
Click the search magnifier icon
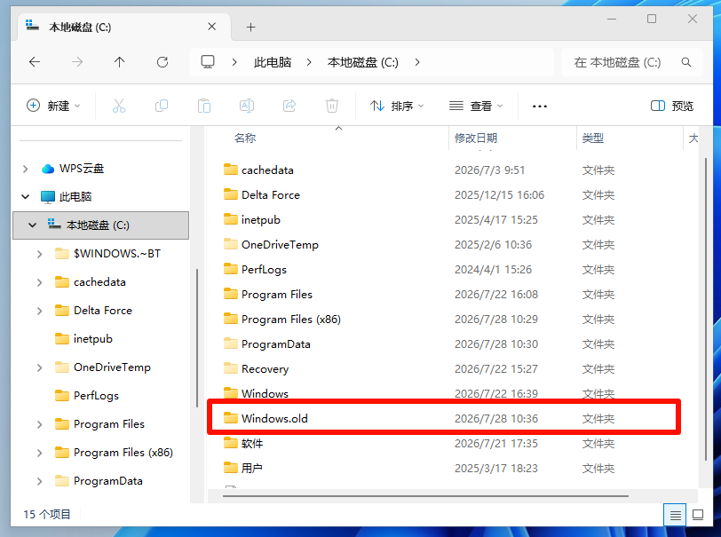click(x=686, y=62)
